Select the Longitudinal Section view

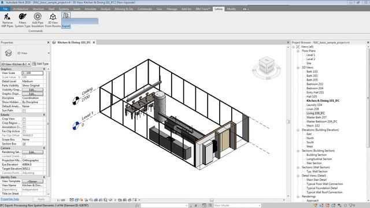coord(319,159)
